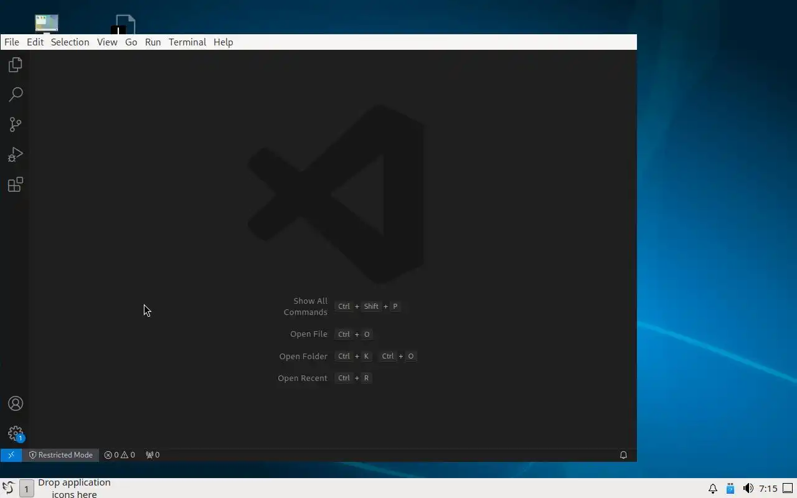Open the File menu
Screen dimensions: 797x498
[12, 42]
